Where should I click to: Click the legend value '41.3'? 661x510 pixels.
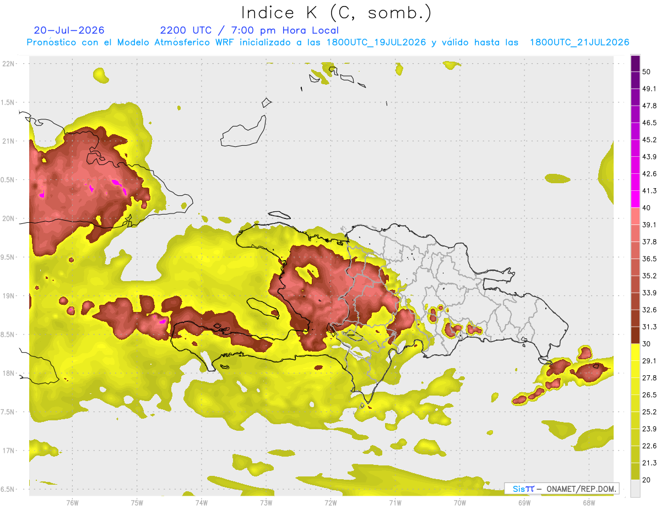[x=649, y=191]
